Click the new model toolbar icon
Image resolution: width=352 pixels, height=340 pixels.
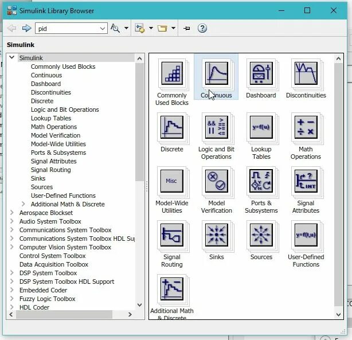(140, 28)
